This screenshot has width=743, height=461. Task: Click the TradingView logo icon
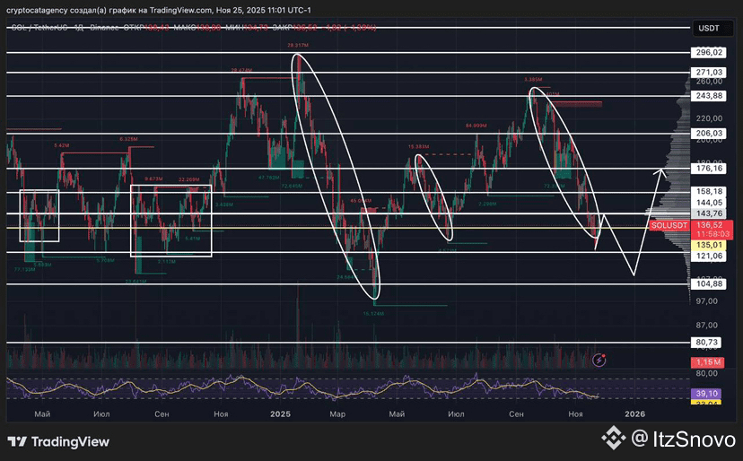click(x=17, y=441)
